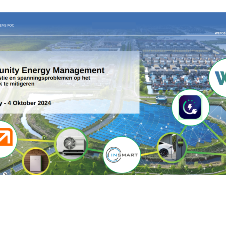Click the 'WEPOS' label in the top right
Screen dimensions: 226x226
(x=220, y=33)
